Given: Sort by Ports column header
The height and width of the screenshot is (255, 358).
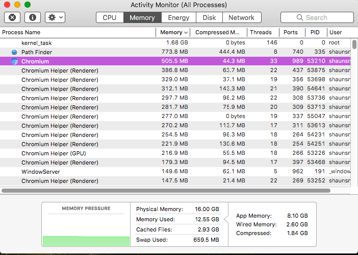Looking at the screenshot, I should pos(292,33).
